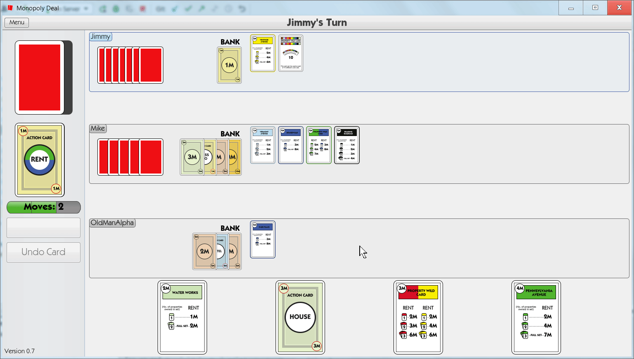634x359 pixels.
Task: Click the Hotel card in OldManAlpha's bank
Action: [222, 251]
